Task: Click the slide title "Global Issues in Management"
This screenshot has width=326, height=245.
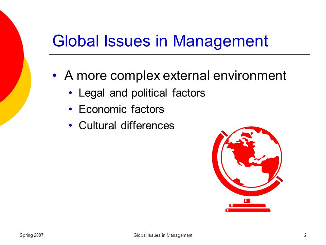Action: [160, 41]
